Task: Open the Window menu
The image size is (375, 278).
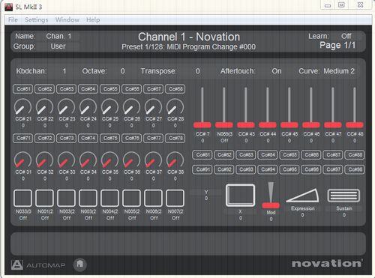Action: click(67, 19)
